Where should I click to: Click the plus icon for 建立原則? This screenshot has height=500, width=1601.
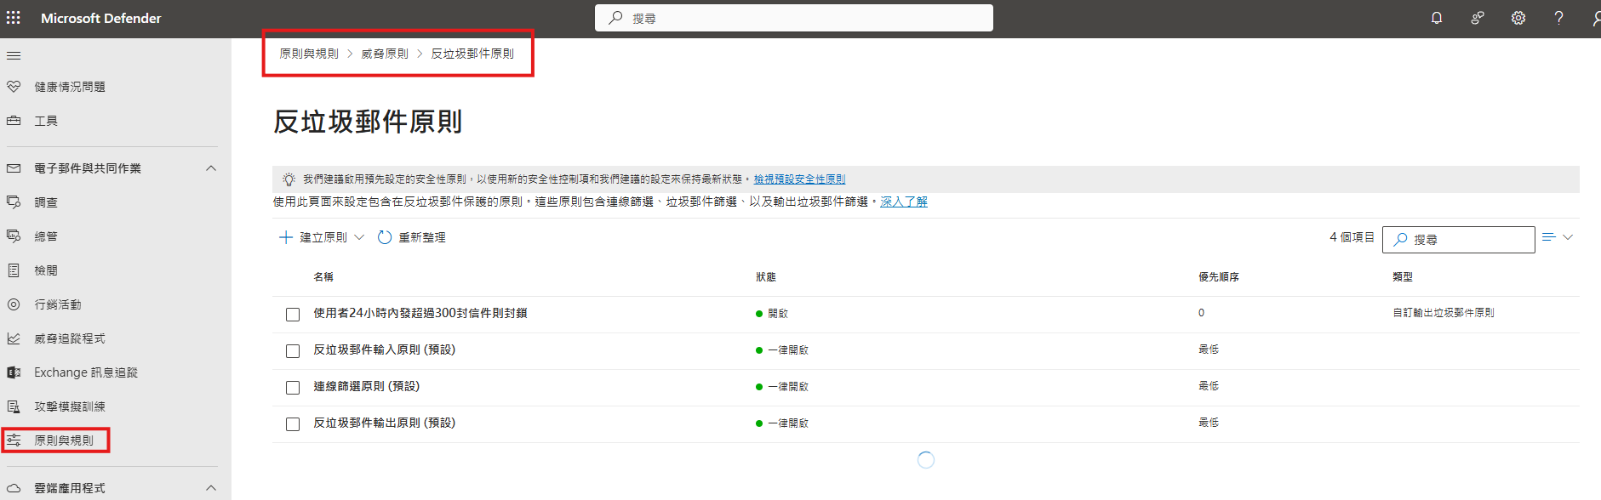(286, 238)
